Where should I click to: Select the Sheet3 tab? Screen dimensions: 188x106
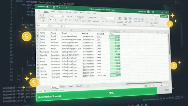tap(79, 86)
